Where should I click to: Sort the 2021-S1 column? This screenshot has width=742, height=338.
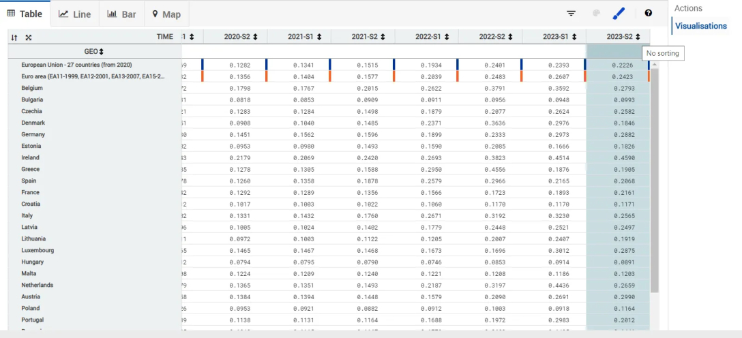(320, 37)
